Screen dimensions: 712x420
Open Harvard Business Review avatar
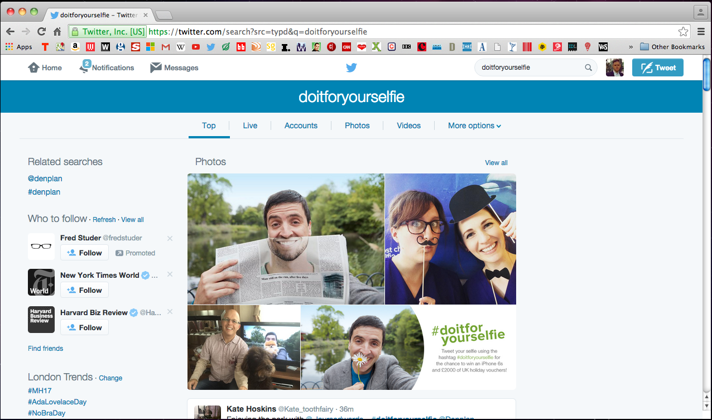coord(41,320)
